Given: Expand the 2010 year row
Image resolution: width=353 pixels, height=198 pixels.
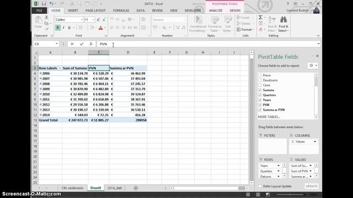Looking at the screenshot, I should 40,94.
